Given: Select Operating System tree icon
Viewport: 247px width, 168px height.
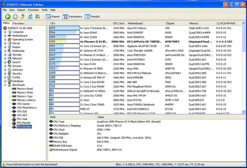Looking at the screenshot, I should pyautogui.click(x=10, y=39).
